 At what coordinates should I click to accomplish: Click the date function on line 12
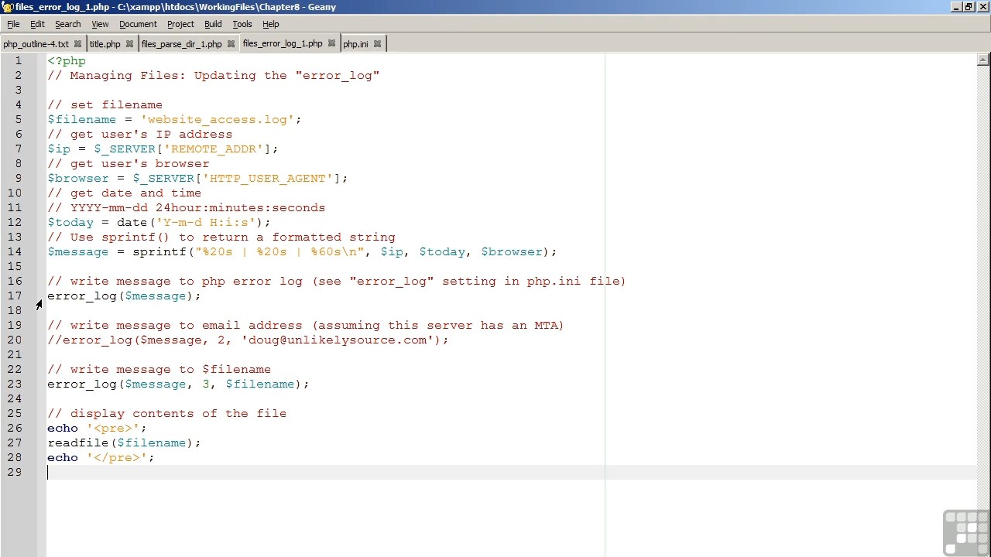[132, 222]
